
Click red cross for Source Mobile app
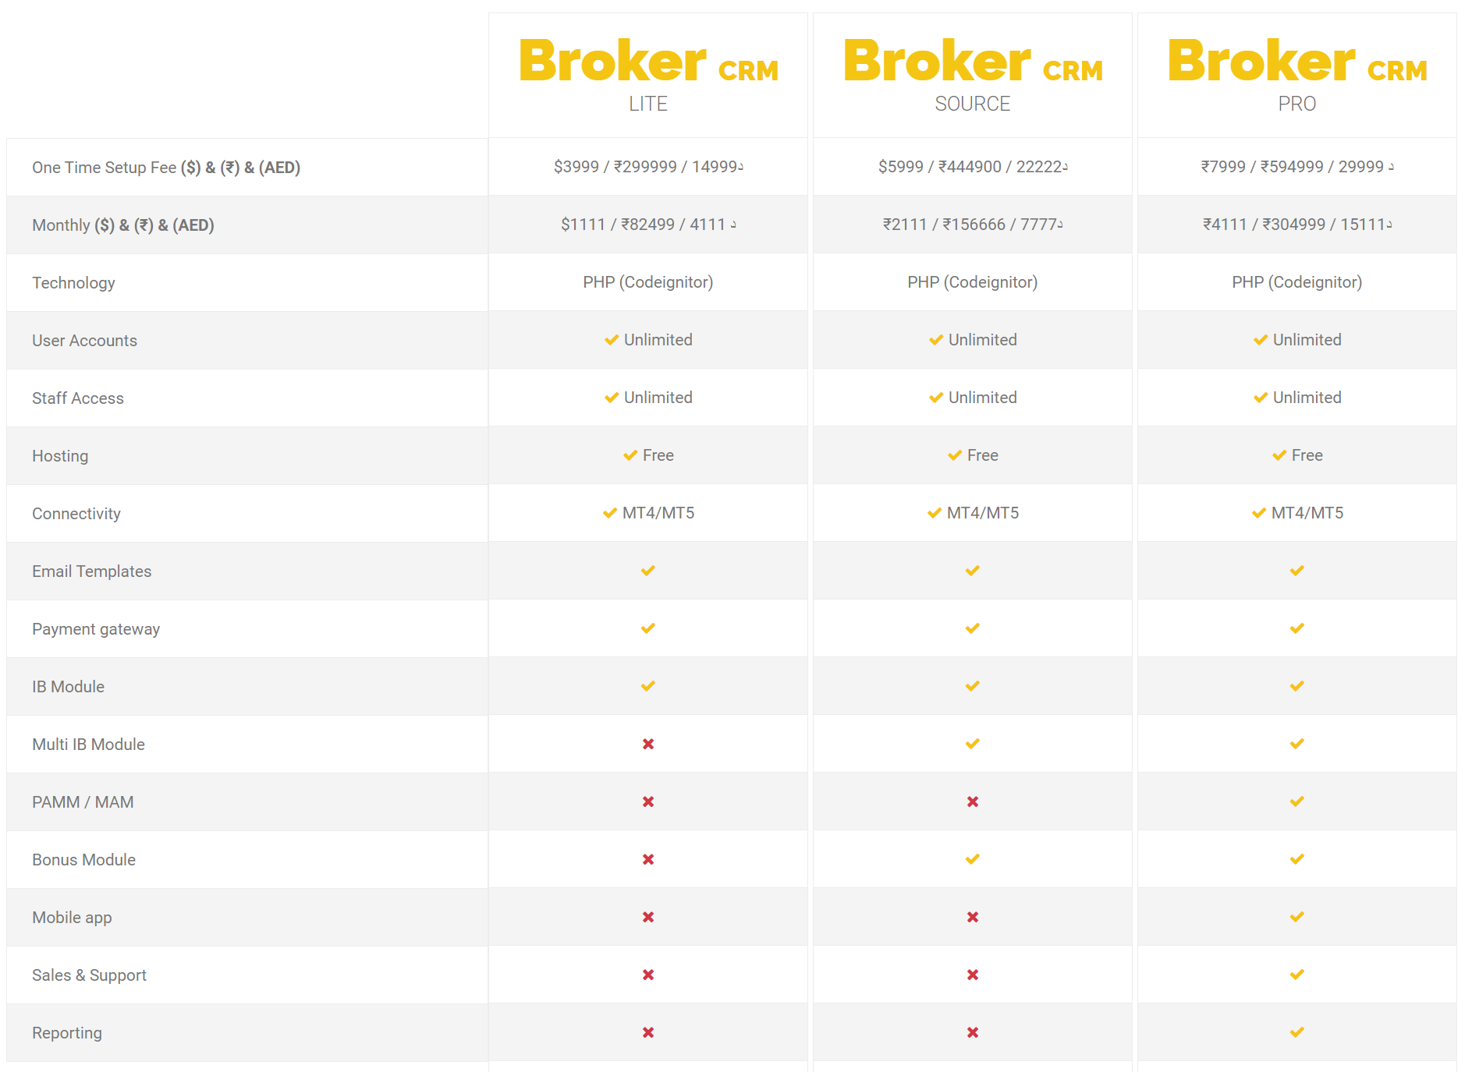(x=973, y=917)
